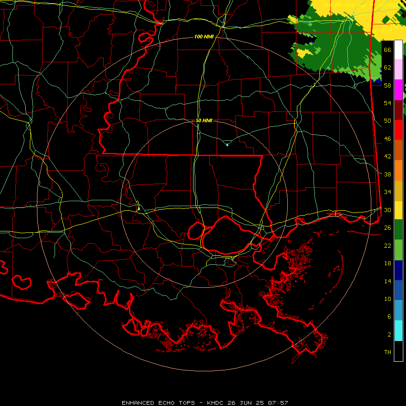Click the "22" legend scale value
The image size is (406, 406).
click(388, 245)
